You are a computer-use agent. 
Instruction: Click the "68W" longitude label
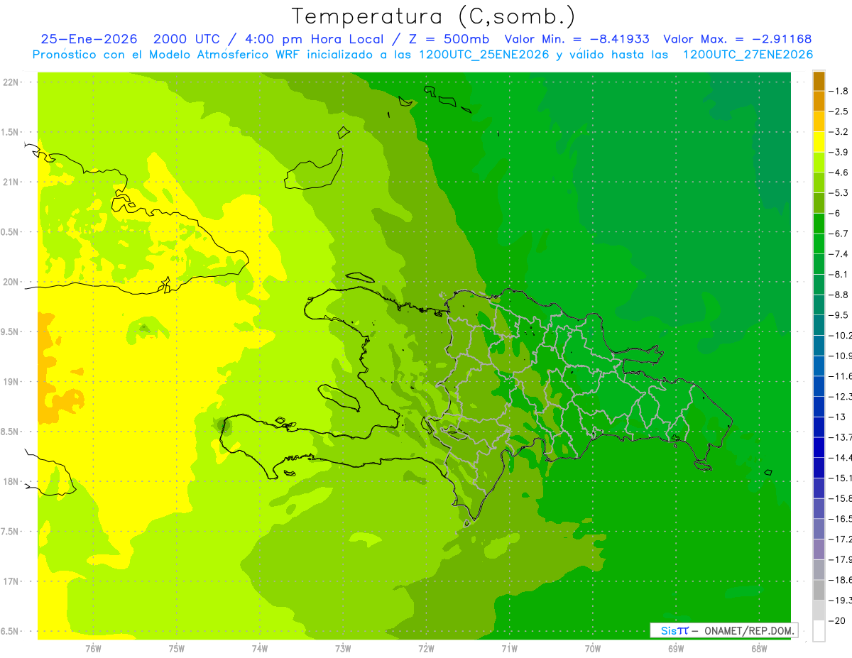click(x=759, y=648)
